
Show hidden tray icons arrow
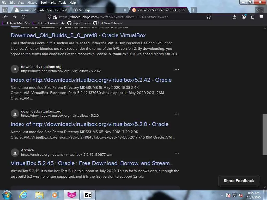222,195
